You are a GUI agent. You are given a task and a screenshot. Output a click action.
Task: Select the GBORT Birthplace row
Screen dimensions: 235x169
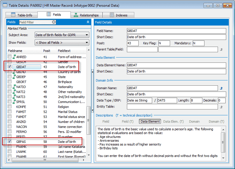coord(46,82)
